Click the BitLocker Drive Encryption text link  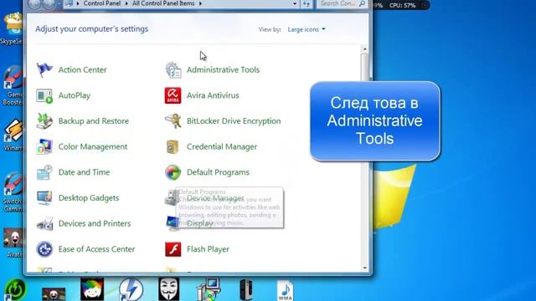[x=234, y=120]
